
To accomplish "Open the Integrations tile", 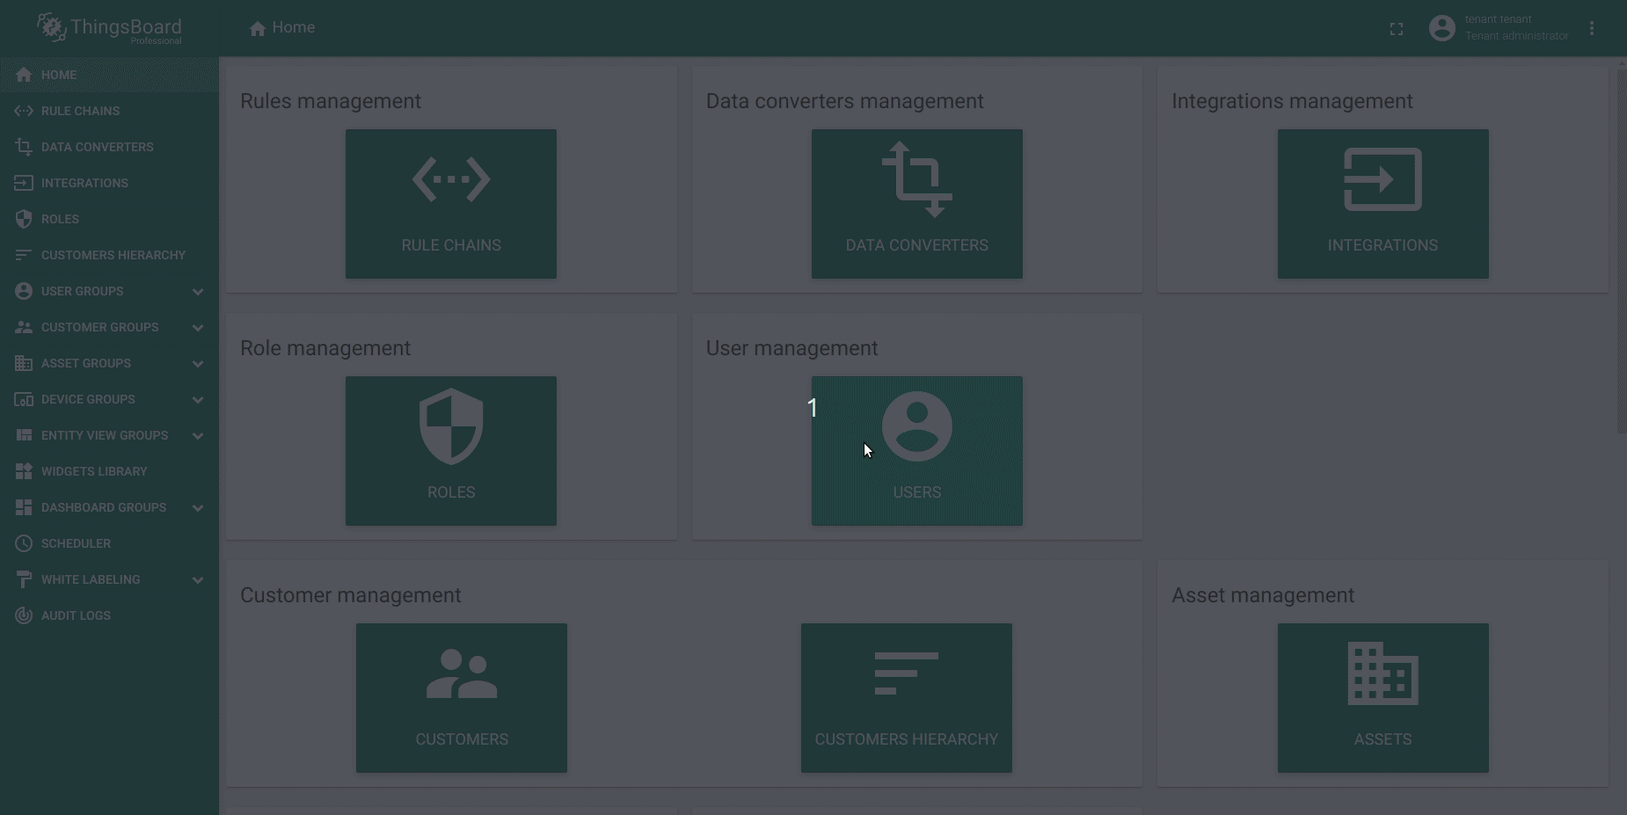I will tap(1383, 204).
